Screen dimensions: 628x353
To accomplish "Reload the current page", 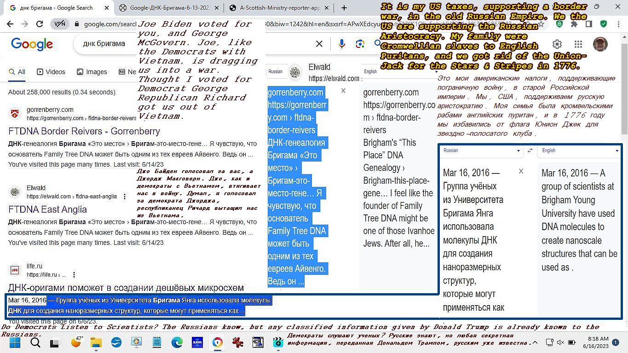I will (40, 24).
